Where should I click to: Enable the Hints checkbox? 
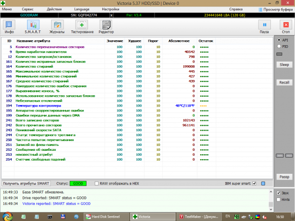[279, 200]
